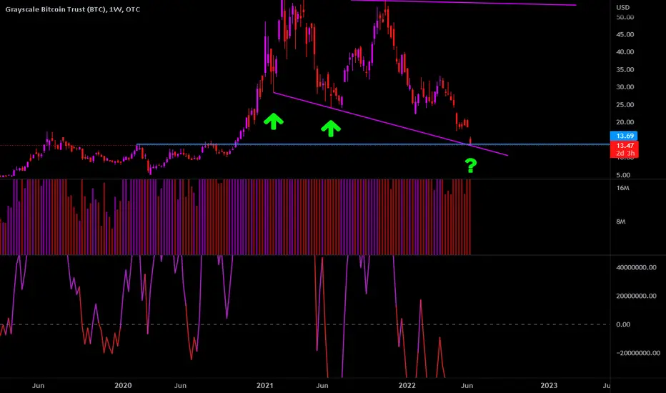
Task: Click the 20000000.00 indicator axis label
Action: coord(636,296)
